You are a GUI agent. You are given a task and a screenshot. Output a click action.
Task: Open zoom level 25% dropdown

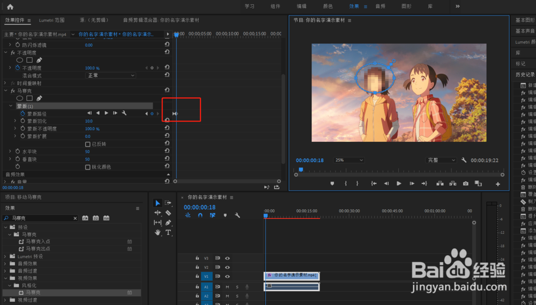(x=348, y=160)
